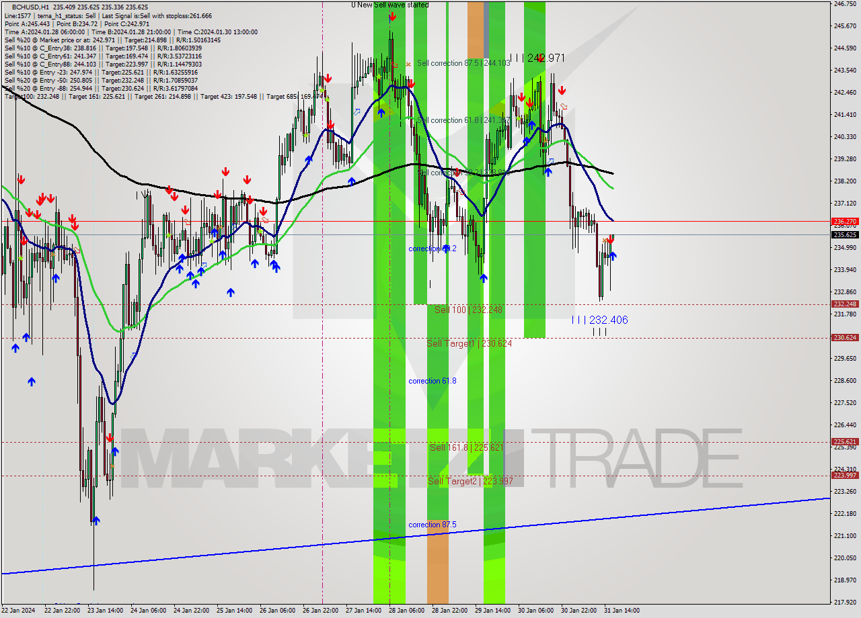Click the '30 Jan 22:00' time axis label
This screenshot has width=861, height=618.
pyautogui.click(x=578, y=611)
